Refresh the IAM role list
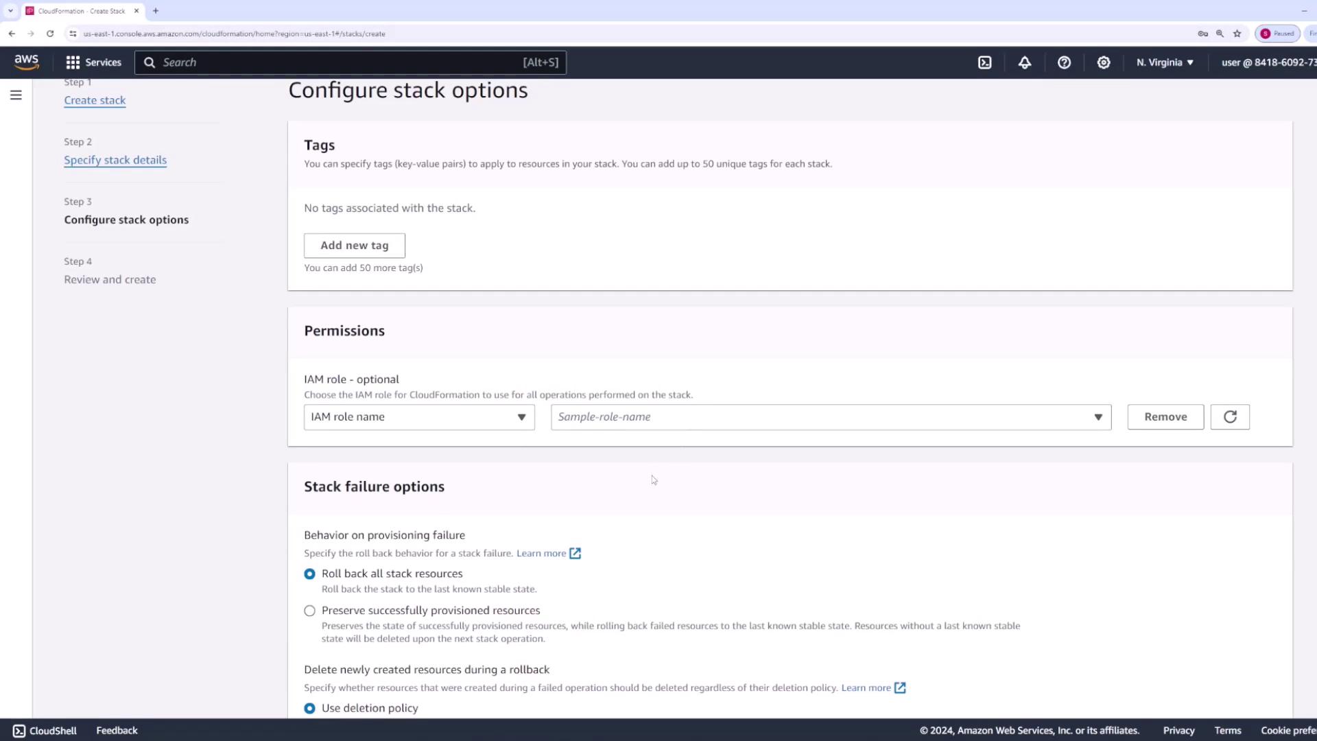The image size is (1317, 741). pos(1229,416)
